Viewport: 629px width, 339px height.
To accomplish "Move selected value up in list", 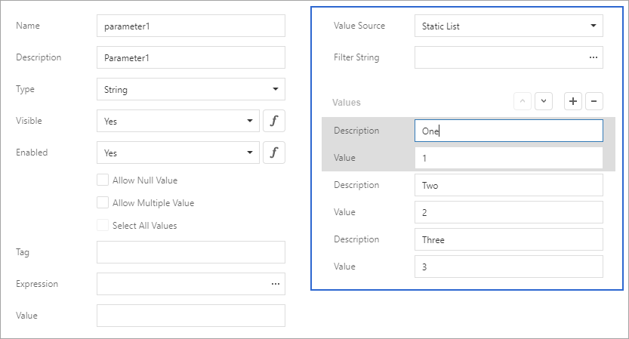I will [523, 101].
